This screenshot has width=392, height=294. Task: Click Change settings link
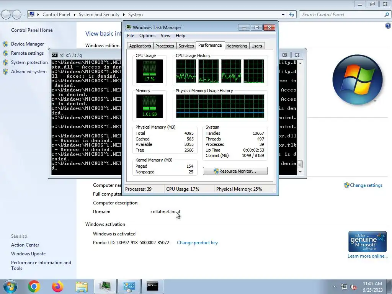pyautogui.click(x=366, y=185)
